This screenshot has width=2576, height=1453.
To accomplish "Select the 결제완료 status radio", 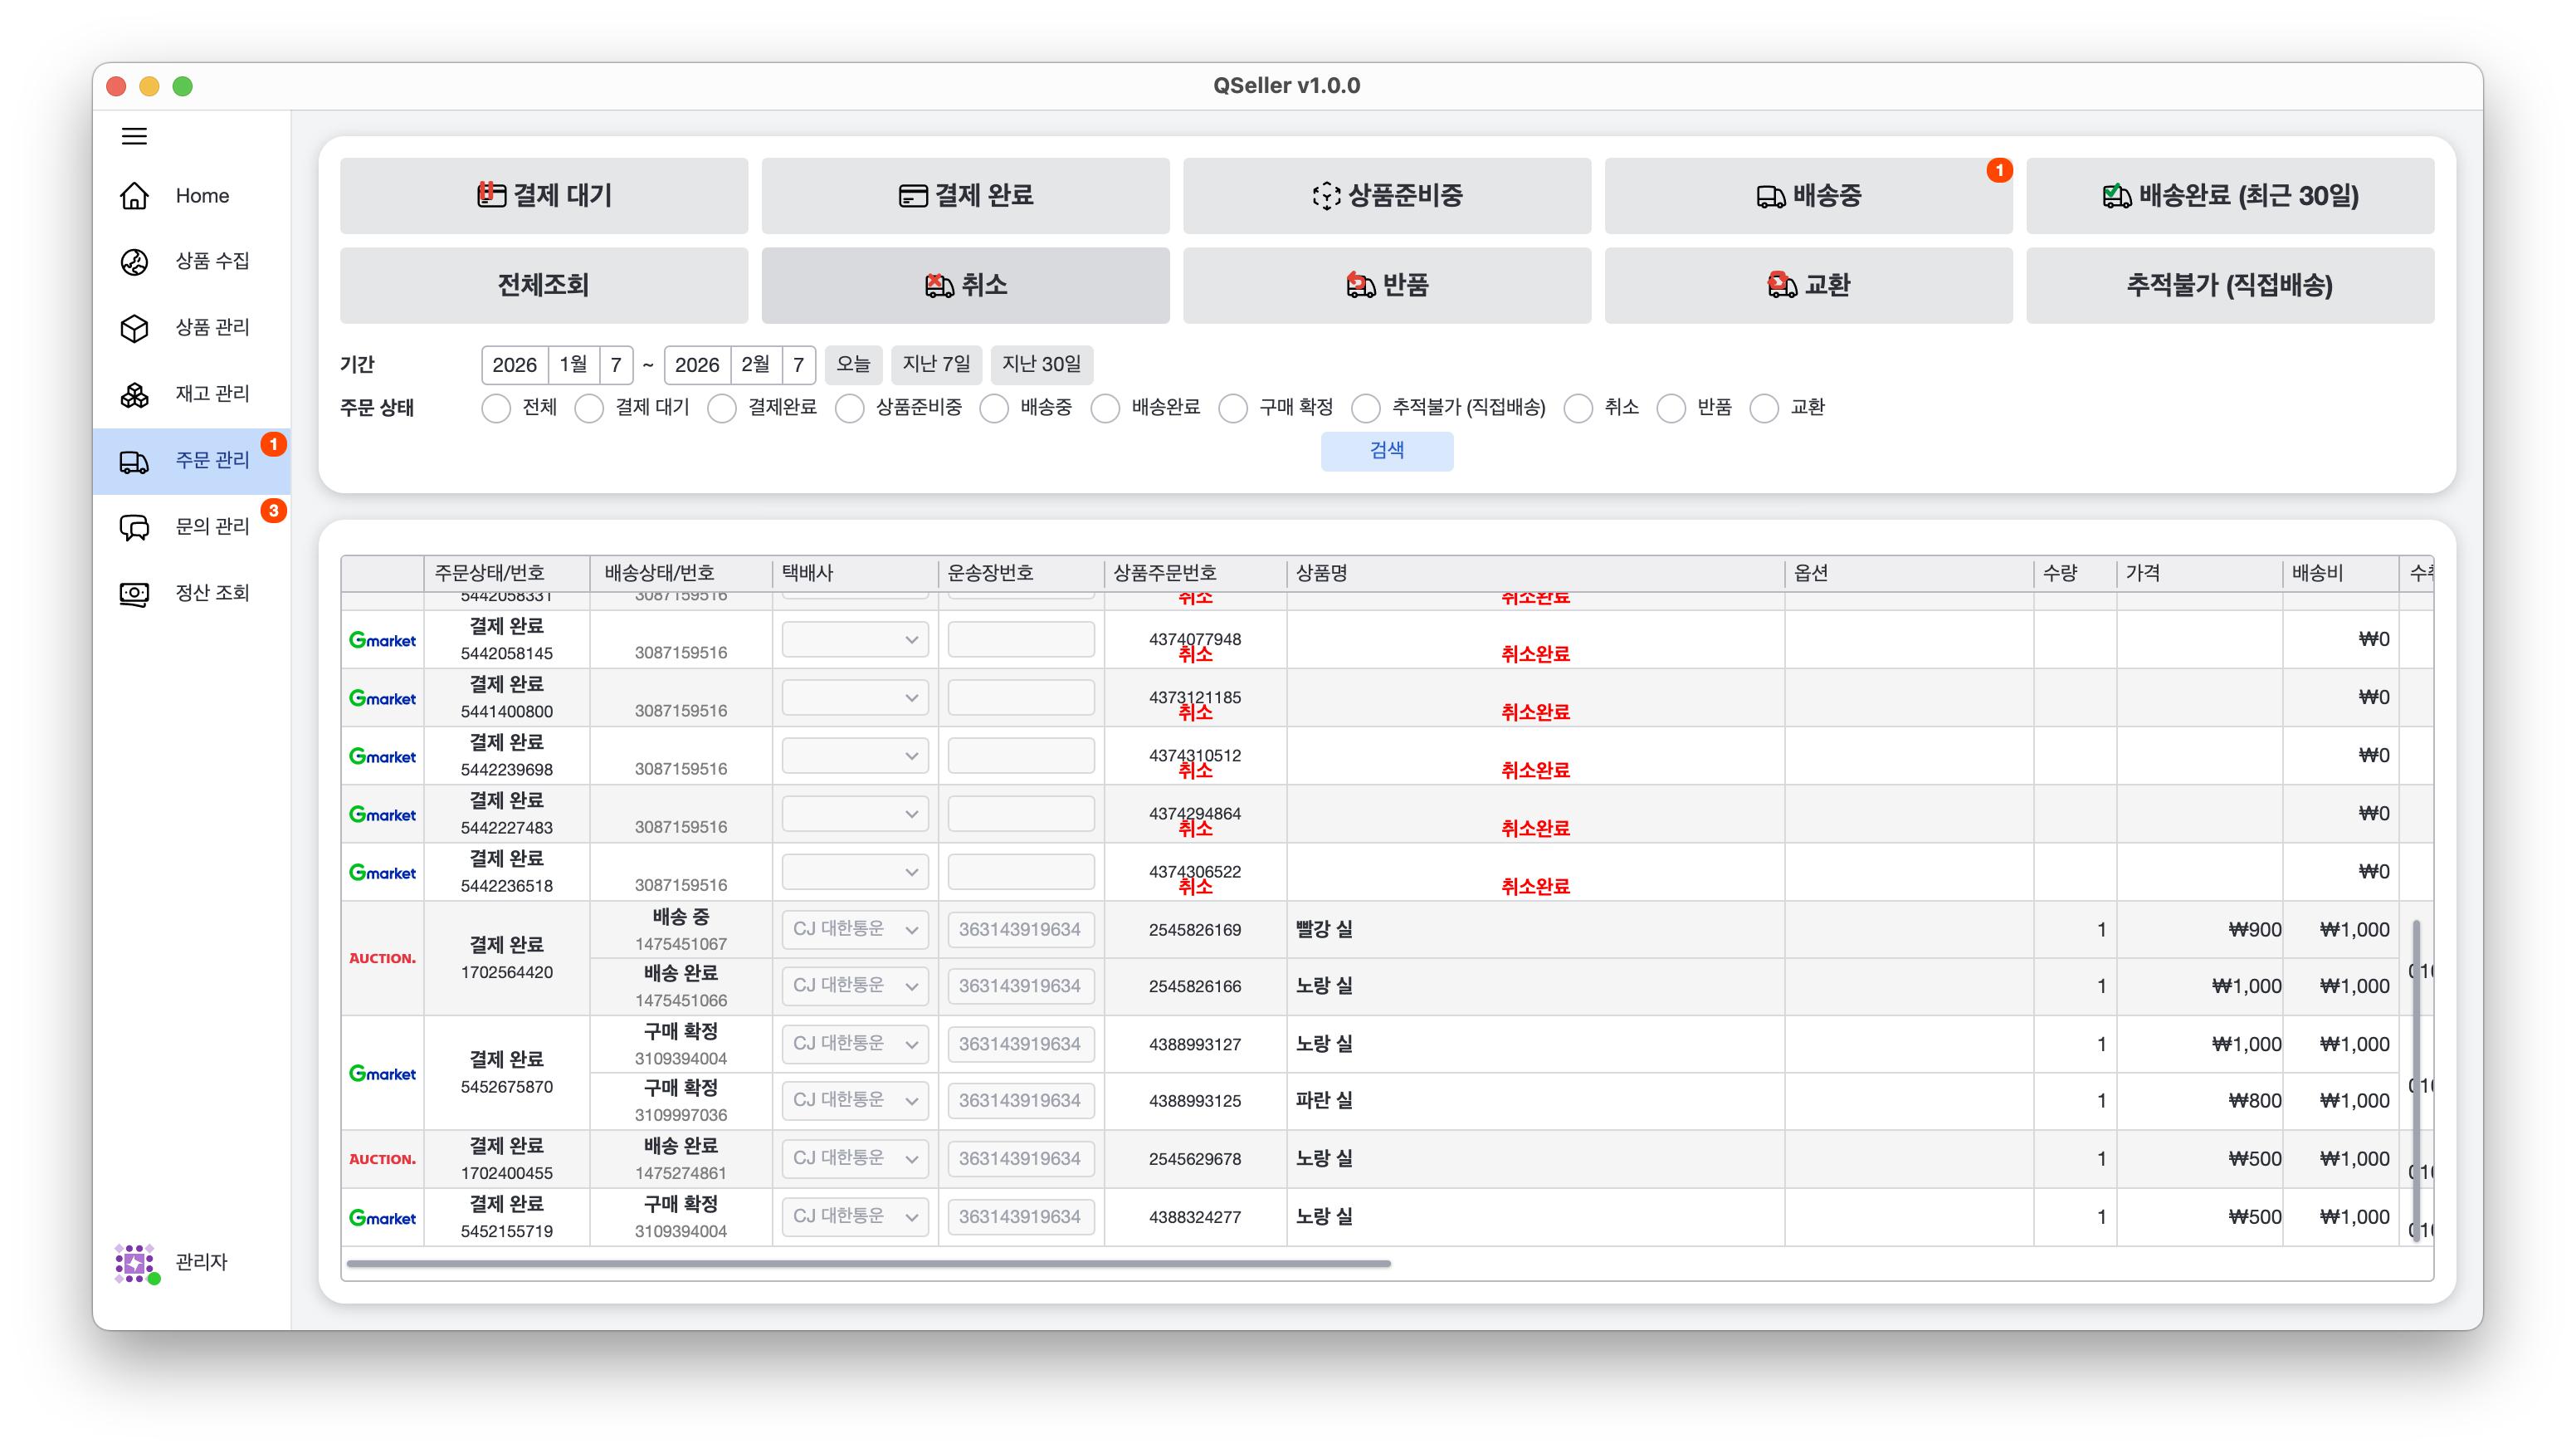I will coord(722,409).
